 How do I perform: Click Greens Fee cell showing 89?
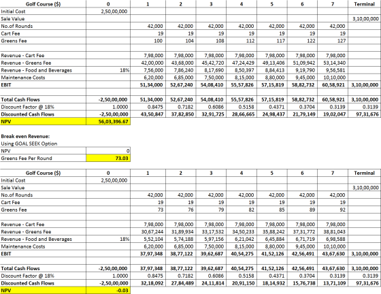(302, 210)
